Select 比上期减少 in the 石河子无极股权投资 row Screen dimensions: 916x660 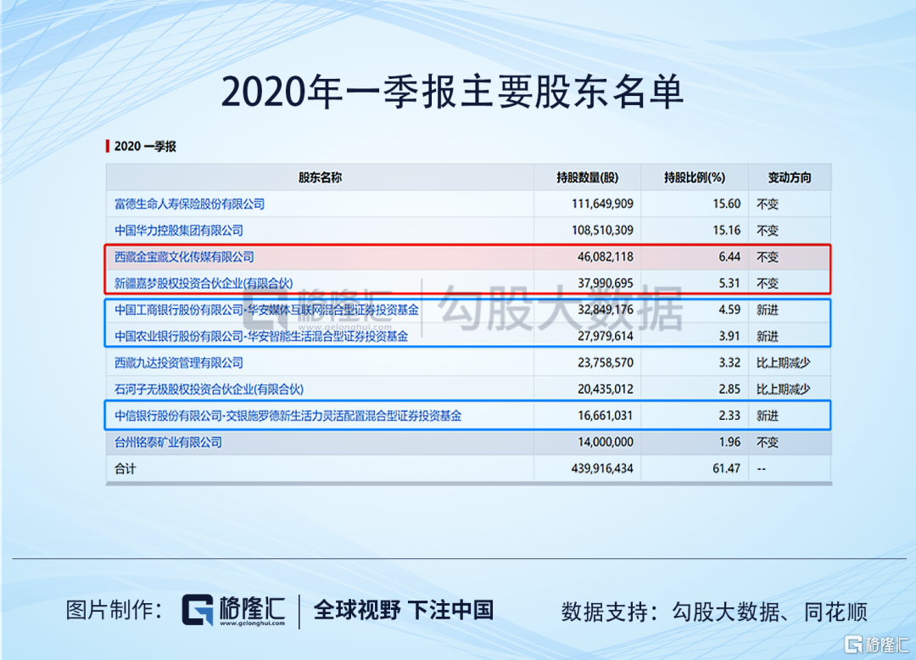[784, 389]
